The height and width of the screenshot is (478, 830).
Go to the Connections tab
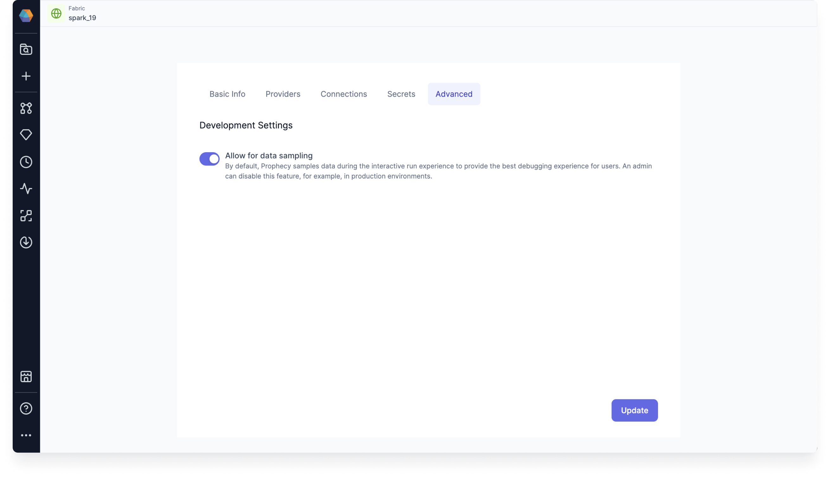click(343, 94)
